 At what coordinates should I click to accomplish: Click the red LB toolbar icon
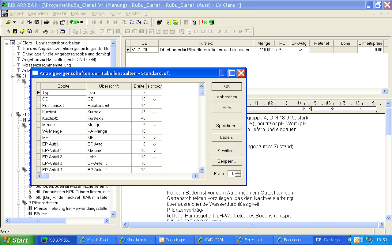tap(204, 22)
